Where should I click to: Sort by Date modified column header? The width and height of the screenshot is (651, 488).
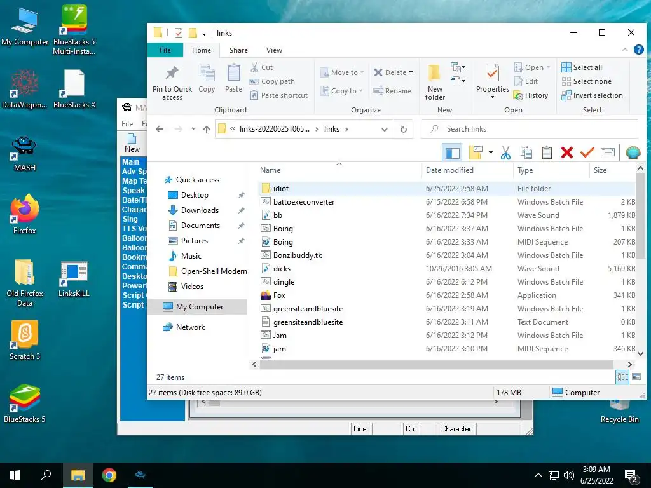pos(449,170)
